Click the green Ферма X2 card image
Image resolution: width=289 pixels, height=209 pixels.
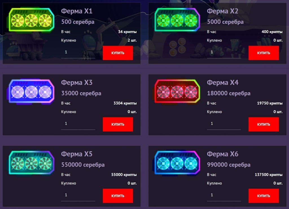(x=177, y=20)
